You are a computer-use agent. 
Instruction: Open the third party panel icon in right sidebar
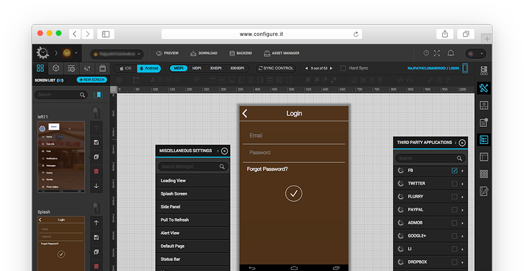[484, 140]
